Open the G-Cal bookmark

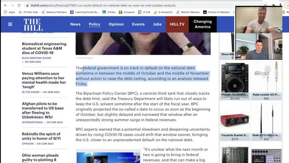coord(144,12)
